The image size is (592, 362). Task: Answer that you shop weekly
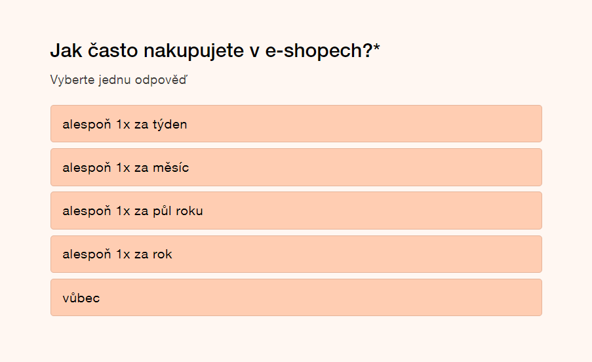point(296,124)
